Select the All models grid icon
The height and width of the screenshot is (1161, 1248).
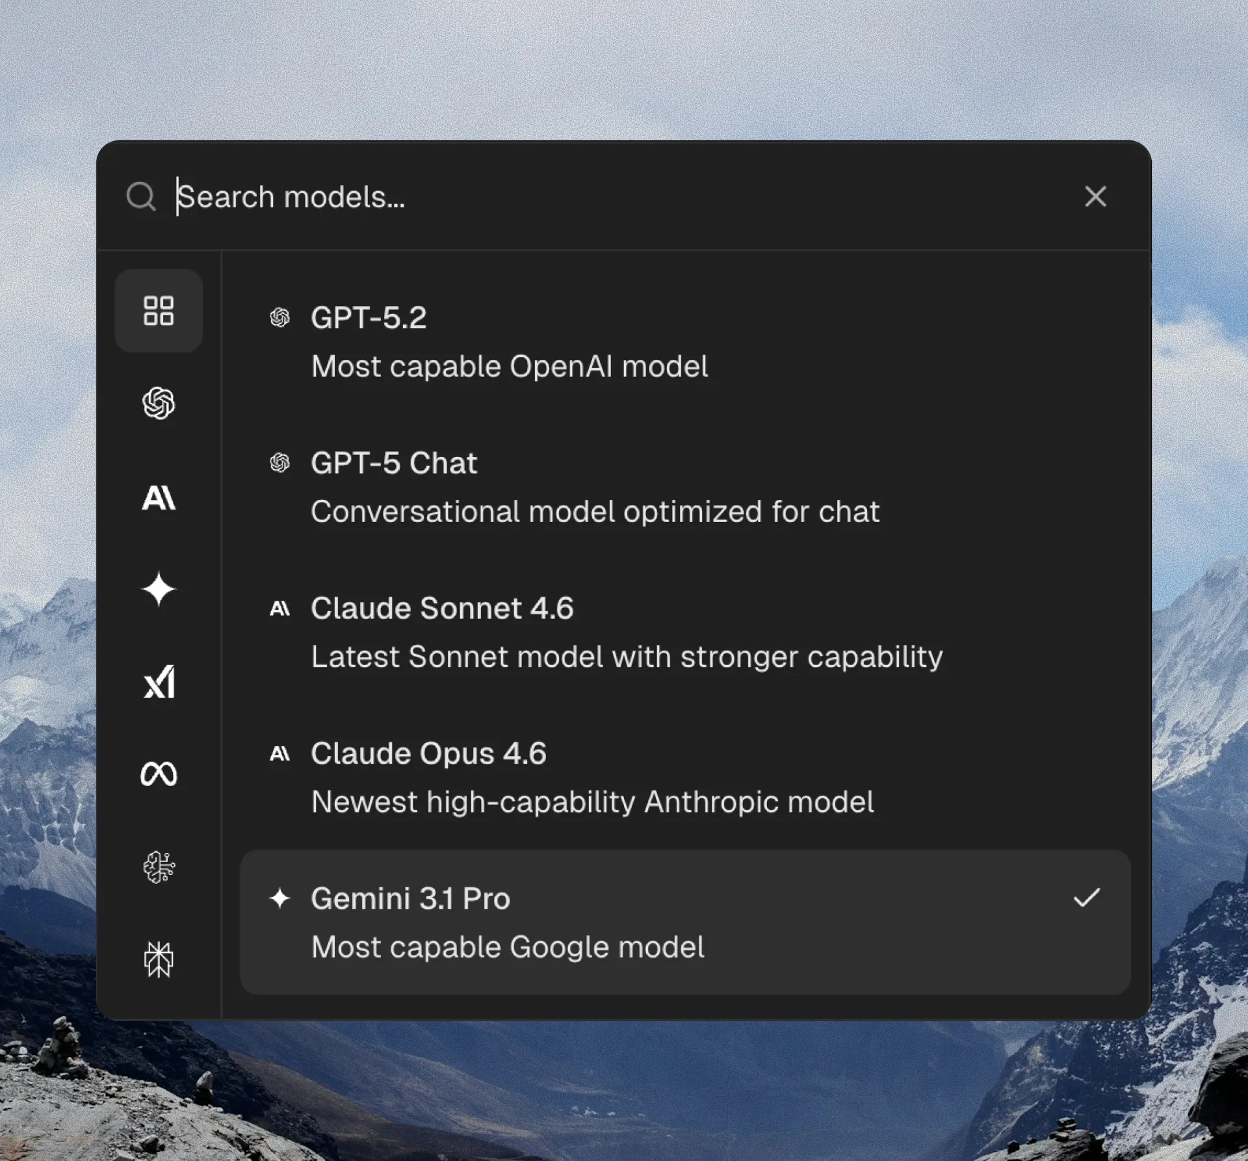click(159, 311)
